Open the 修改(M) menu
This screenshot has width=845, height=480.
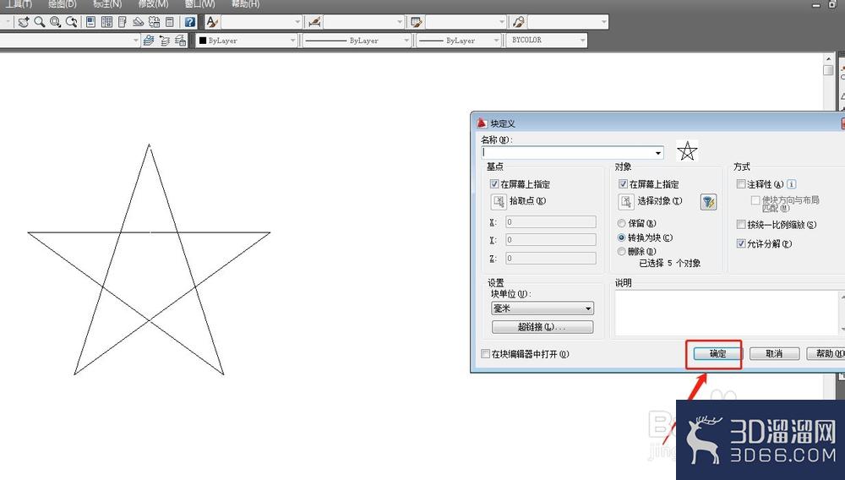(x=153, y=3)
